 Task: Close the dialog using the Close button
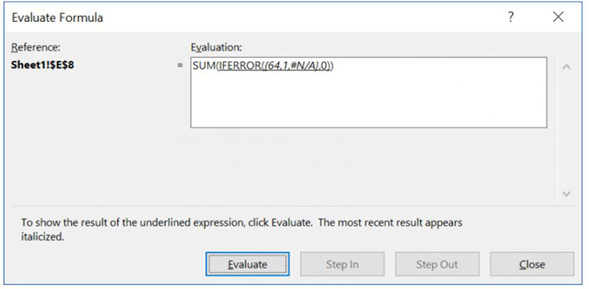tap(532, 264)
